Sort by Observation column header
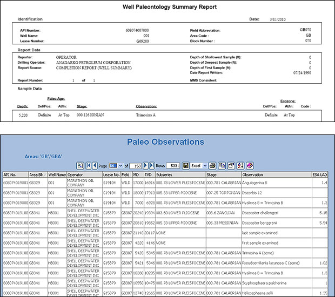335x297 pixels. click(x=277, y=174)
